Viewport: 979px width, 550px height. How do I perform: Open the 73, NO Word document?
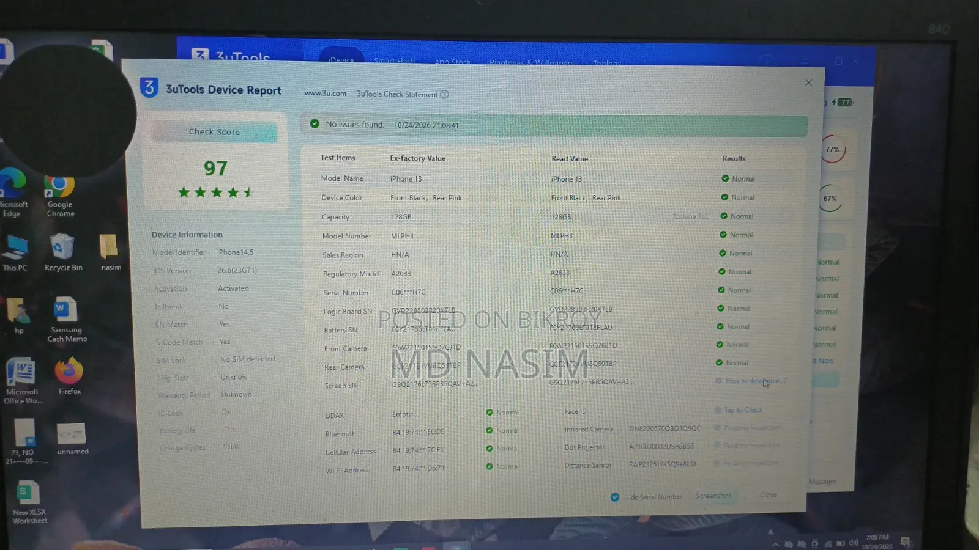tap(24, 442)
